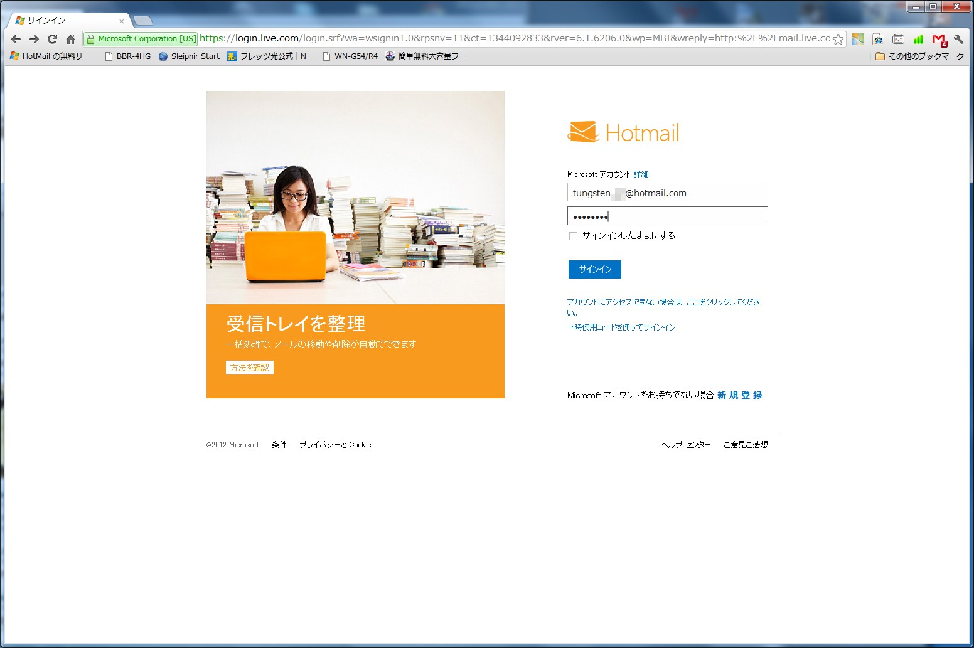Maximize the browser window

click(934, 6)
